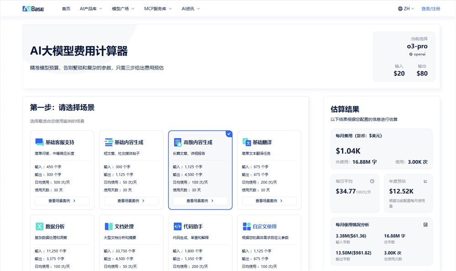Click the 代码助手 code icon
This screenshot has height=271, width=456.
click(x=177, y=226)
